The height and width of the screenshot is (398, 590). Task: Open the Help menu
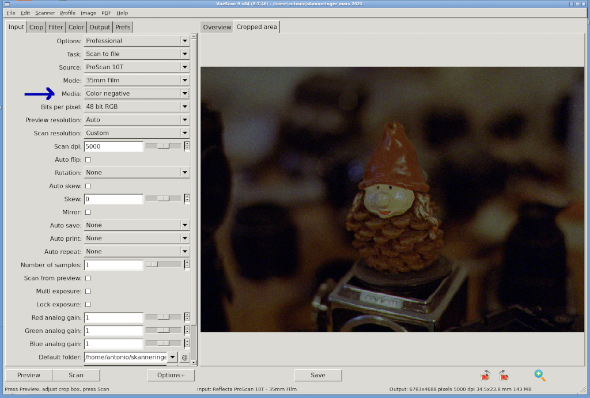tap(122, 13)
